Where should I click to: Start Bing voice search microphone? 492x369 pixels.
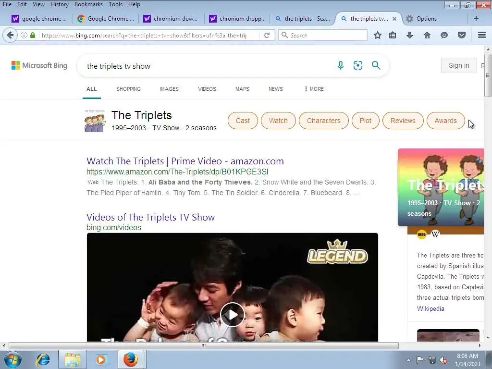341,65
